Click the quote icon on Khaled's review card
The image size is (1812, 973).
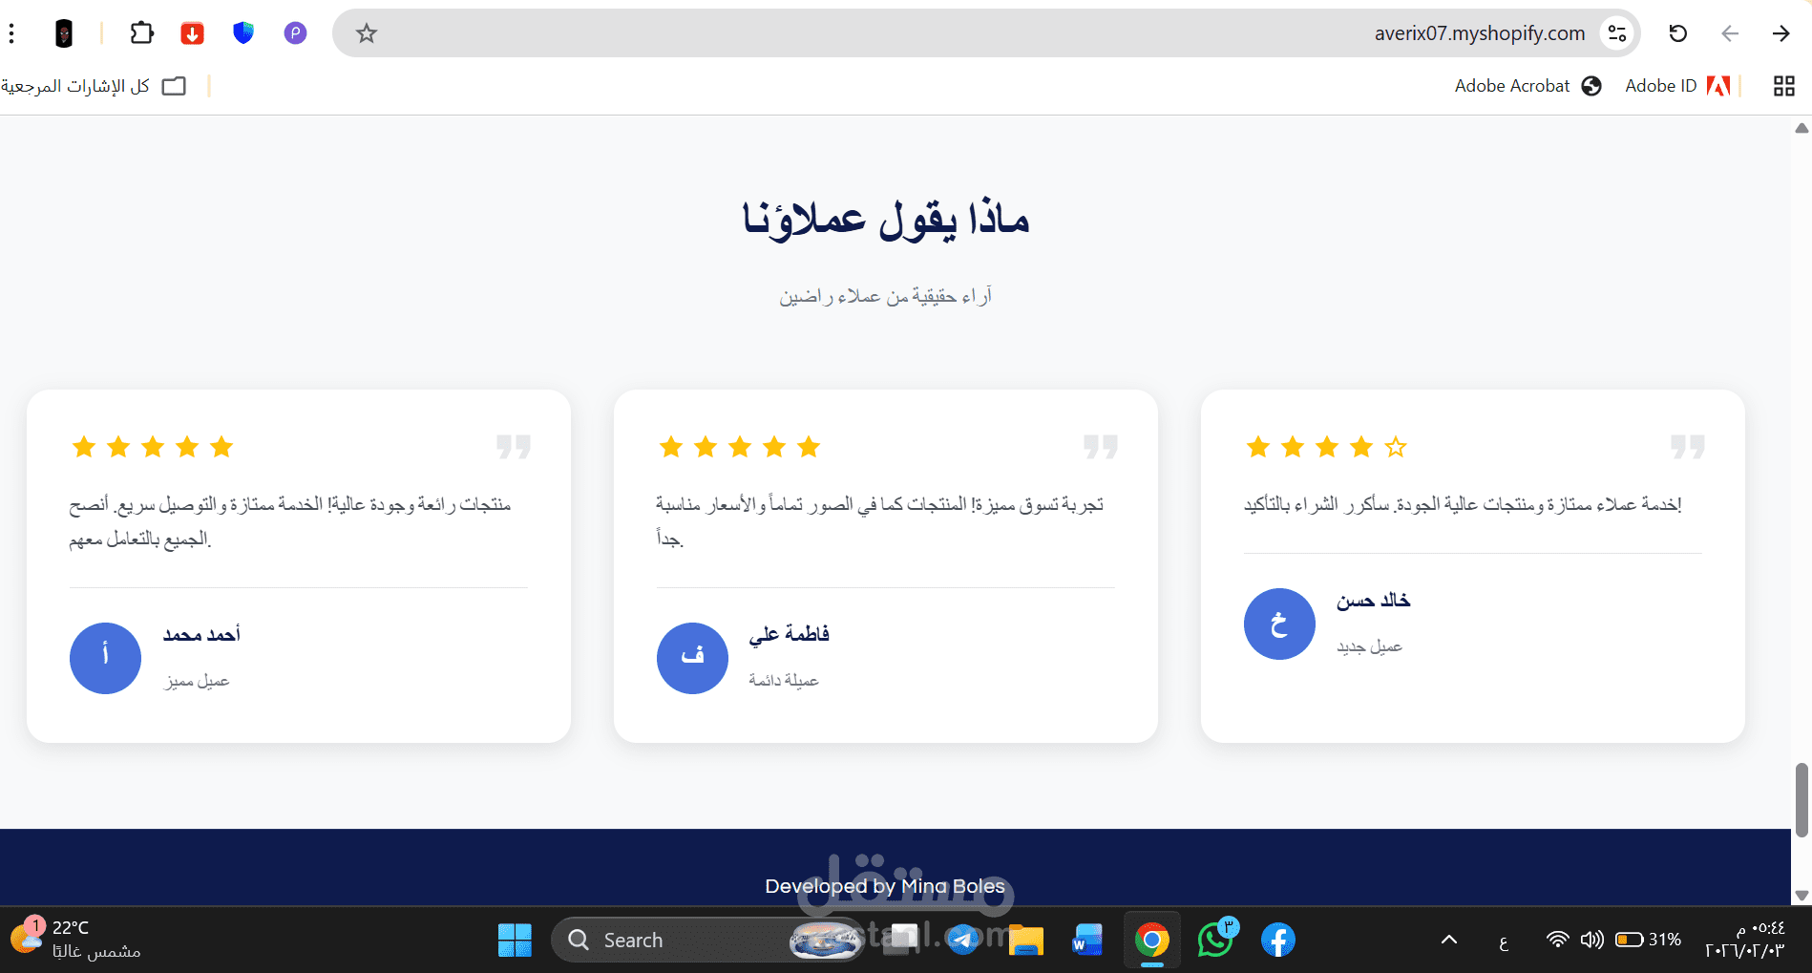(x=1688, y=446)
